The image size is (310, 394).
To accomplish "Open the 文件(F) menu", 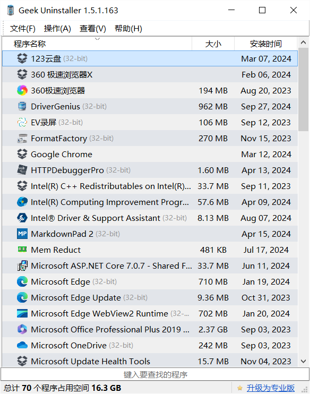I will click(23, 29).
